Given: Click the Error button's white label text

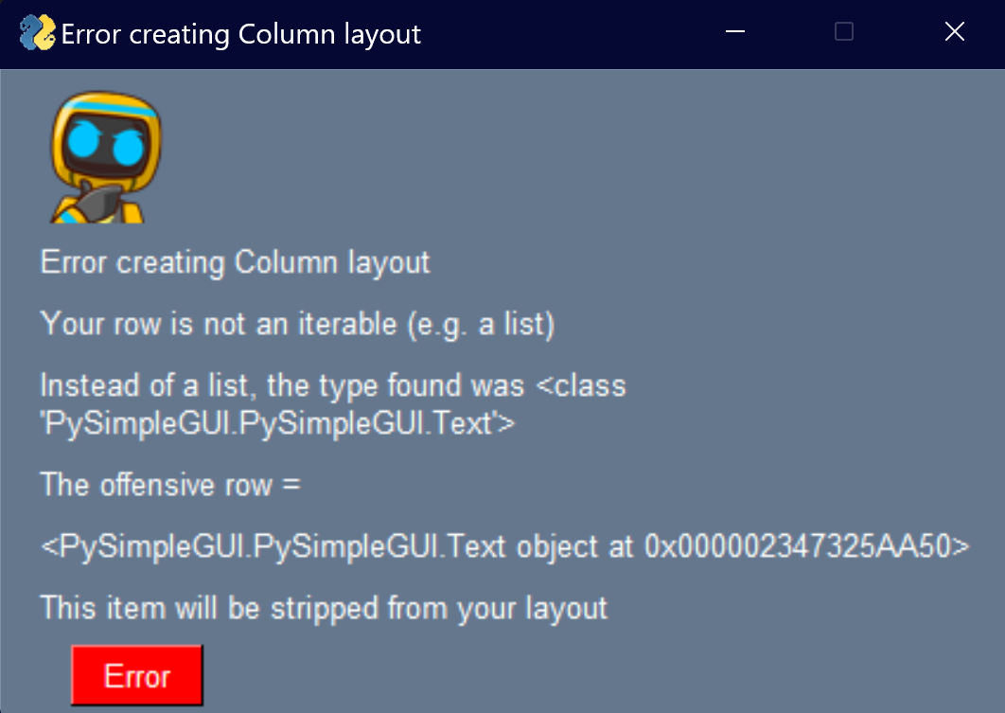Looking at the screenshot, I should [x=136, y=675].
